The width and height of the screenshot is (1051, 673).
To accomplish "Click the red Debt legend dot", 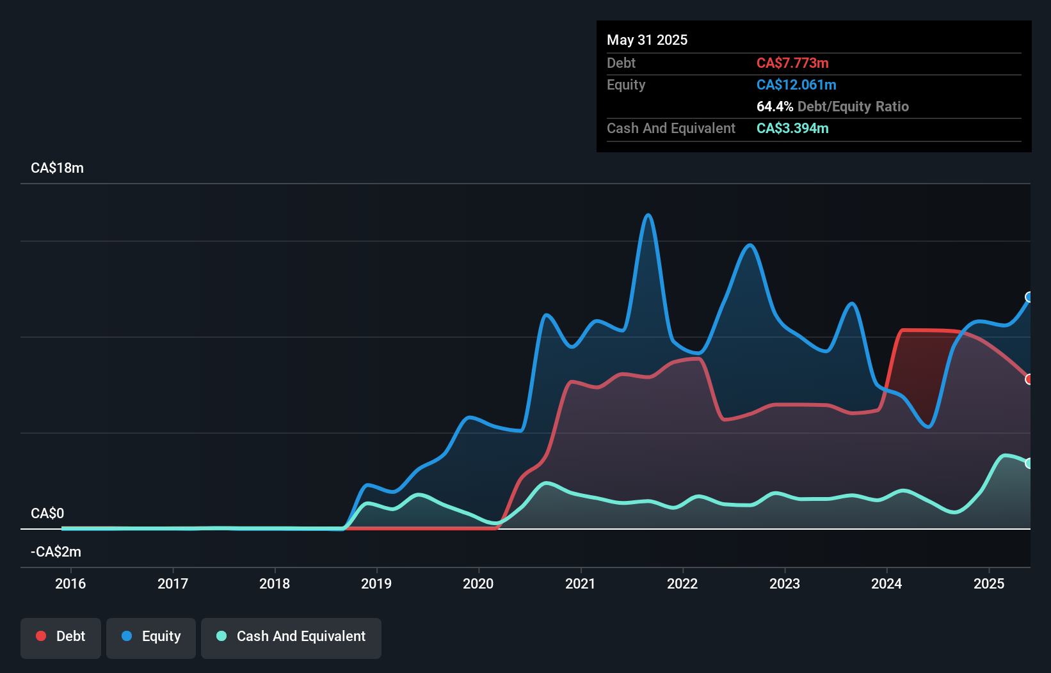I will tap(40, 636).
